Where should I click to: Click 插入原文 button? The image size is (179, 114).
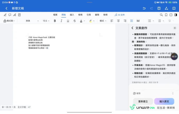[x=164, y=101]
